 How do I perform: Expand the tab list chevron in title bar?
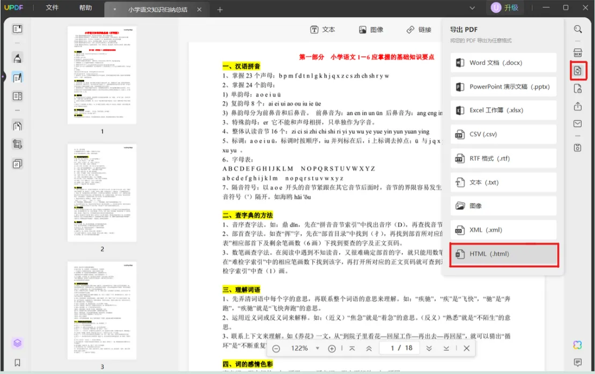click(x=472, y=8)
